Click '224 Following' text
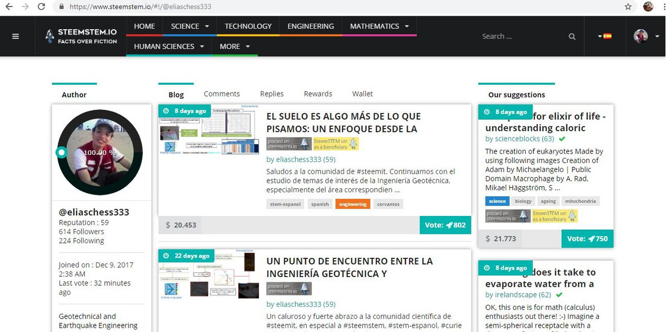The height and width of the screenshot is (332, 669). click(82, 241)
